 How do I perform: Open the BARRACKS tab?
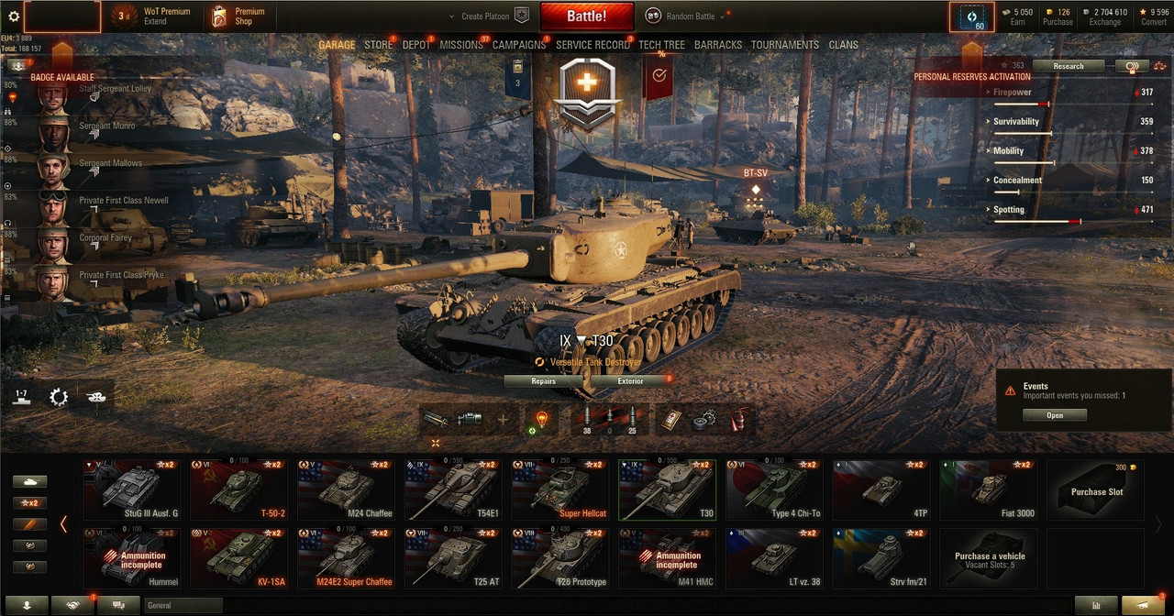point(718,45)
